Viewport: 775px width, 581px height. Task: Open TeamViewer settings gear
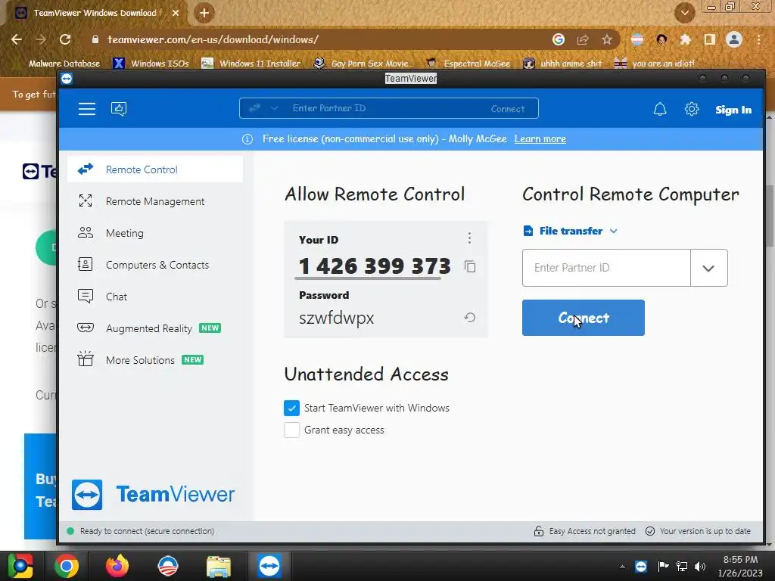point(692,109)
